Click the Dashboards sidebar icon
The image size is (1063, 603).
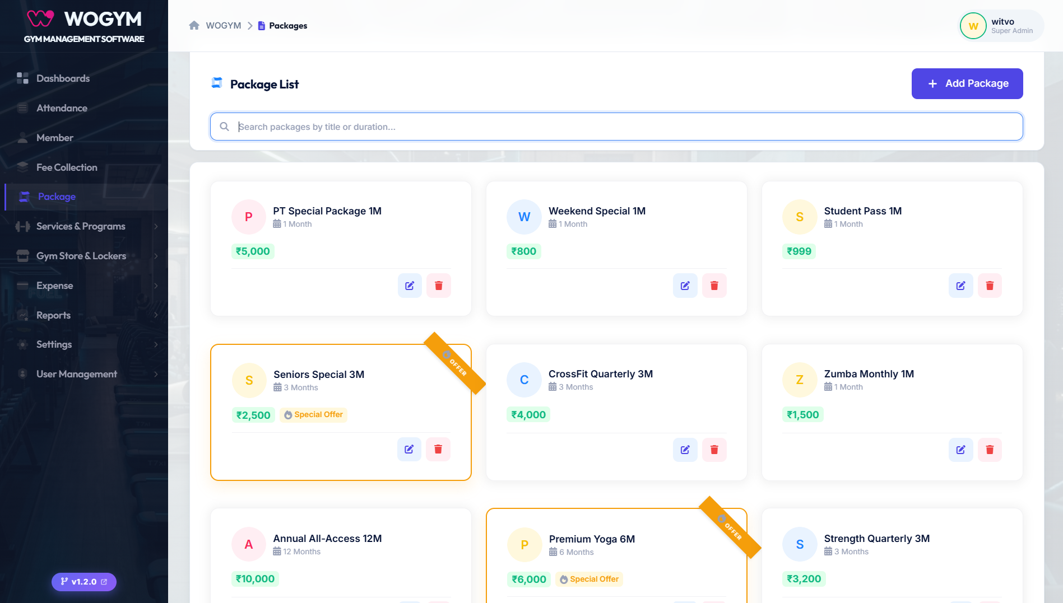[x=22, y=78]
